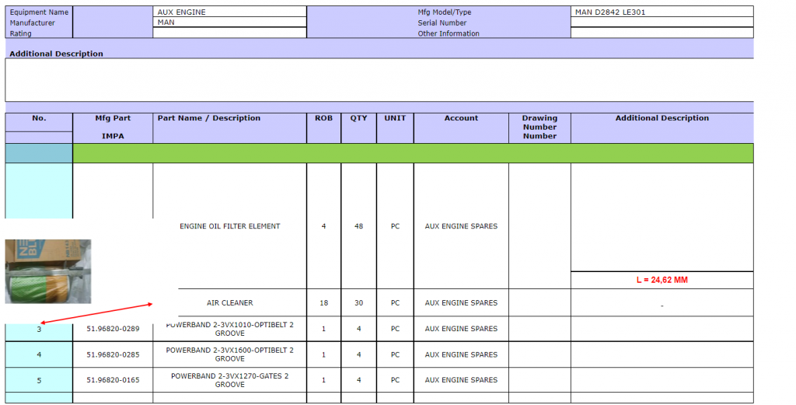Select the ENGINE OIL FILTER ELEMENT cell

coord(229,226)
